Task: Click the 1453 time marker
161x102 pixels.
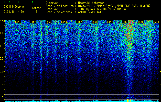Action: pyautogui.click(x=48, y=22)
